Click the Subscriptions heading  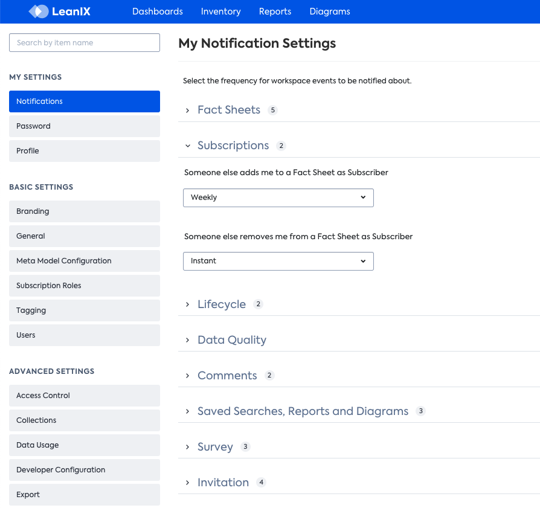[233, 146]
